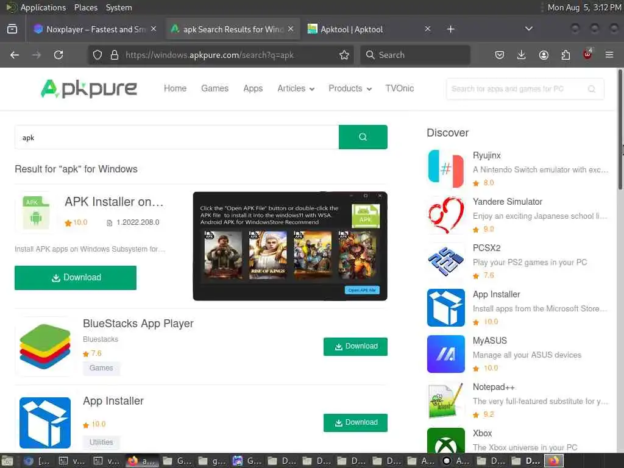Open Discover App Installer icon
624x468 pixels.
pos(445,308)
